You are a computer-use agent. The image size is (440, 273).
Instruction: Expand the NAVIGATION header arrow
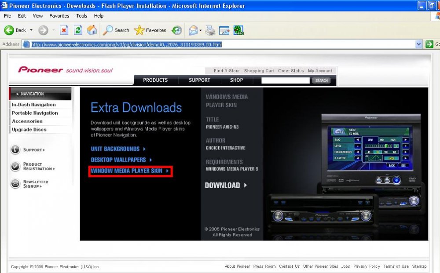18,94
